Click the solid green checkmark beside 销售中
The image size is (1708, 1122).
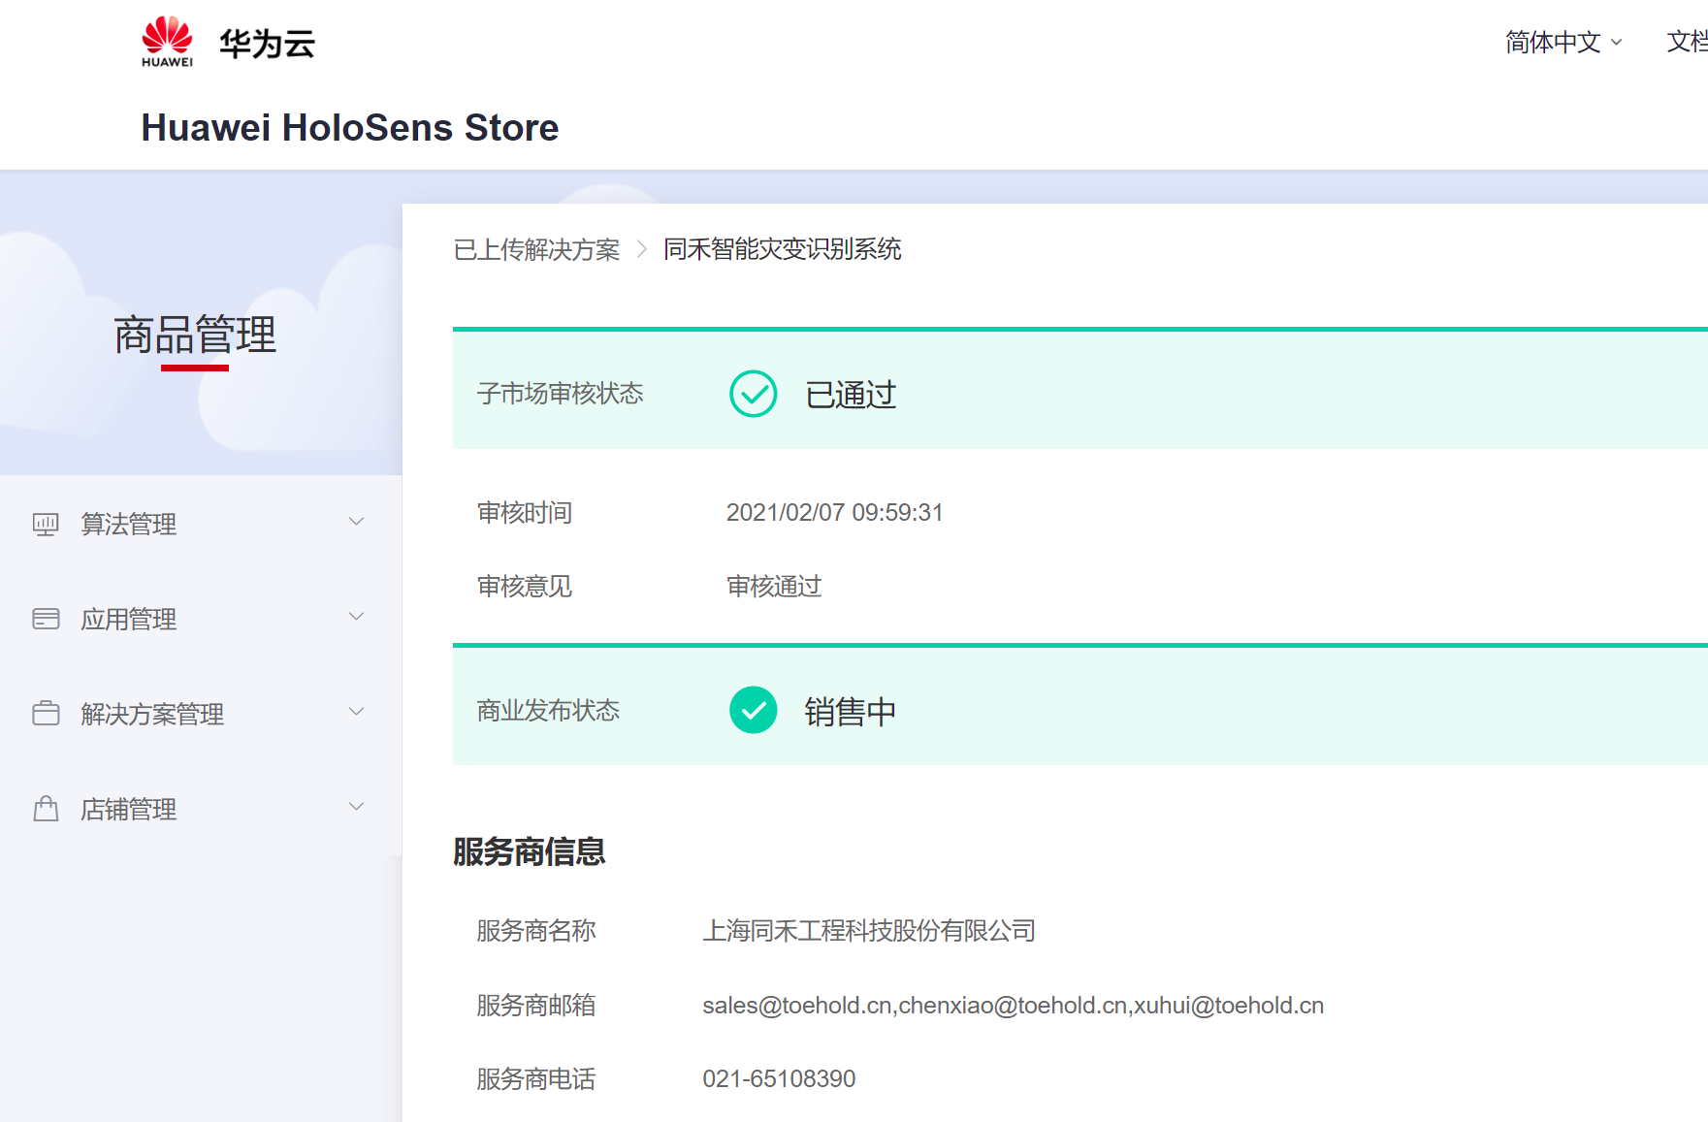[x=753, y=710]
